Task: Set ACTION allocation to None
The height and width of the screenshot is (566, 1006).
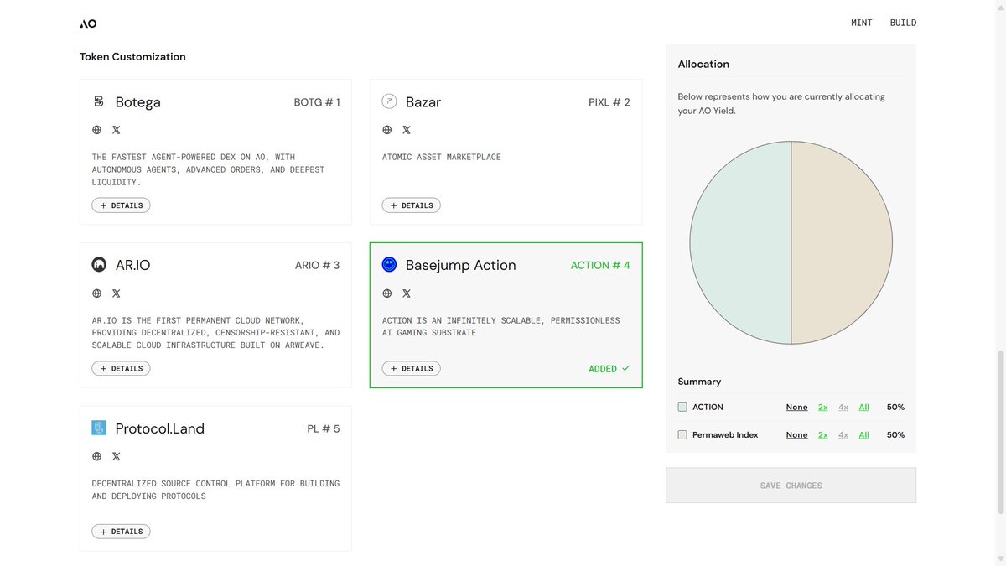Action: click(797, 407)
